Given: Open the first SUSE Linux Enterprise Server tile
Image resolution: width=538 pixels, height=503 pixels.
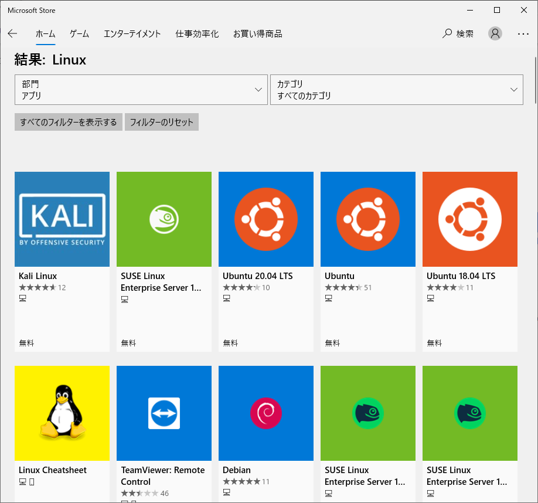Looking at the screenshot, I should tap(164, 219).
